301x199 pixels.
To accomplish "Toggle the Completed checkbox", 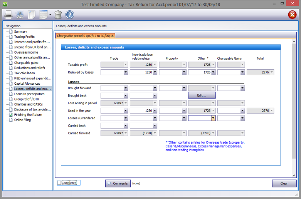I will pos(59,183).
